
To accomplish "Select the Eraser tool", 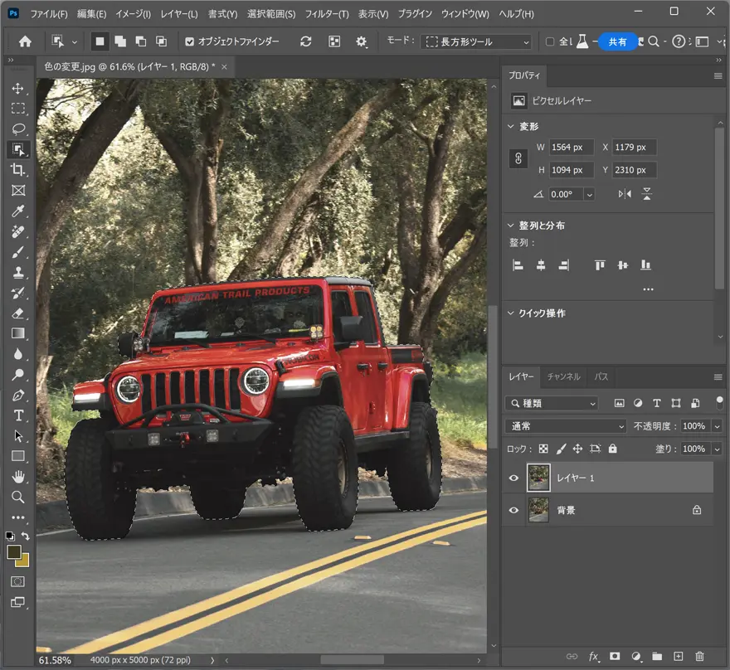I will point(17,313).
